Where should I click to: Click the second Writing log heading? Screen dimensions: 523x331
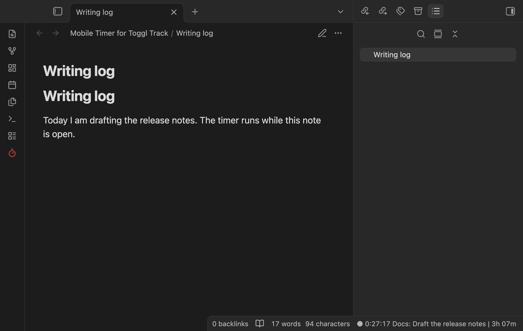(x=79, y=96)
